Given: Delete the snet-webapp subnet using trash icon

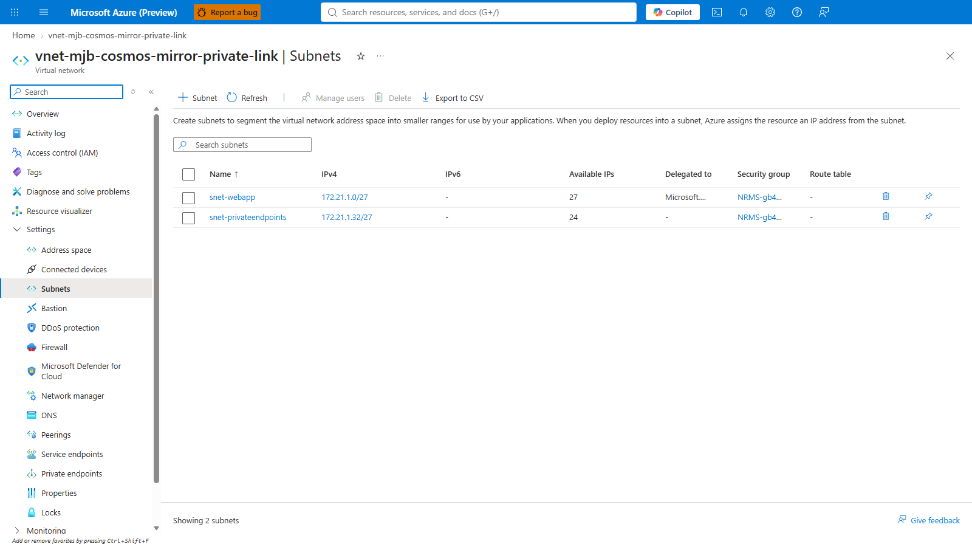Looking at the screenshot, I should point(886,196).
